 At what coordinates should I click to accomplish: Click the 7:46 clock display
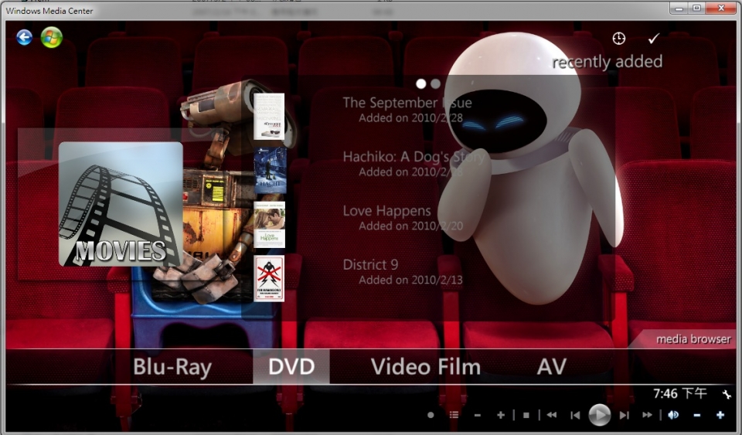coord(680,393)
